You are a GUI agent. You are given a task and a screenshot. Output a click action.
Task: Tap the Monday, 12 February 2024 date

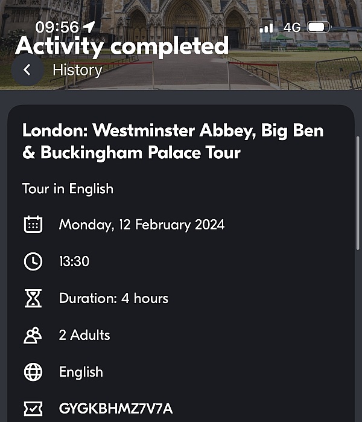click(142, 225)
